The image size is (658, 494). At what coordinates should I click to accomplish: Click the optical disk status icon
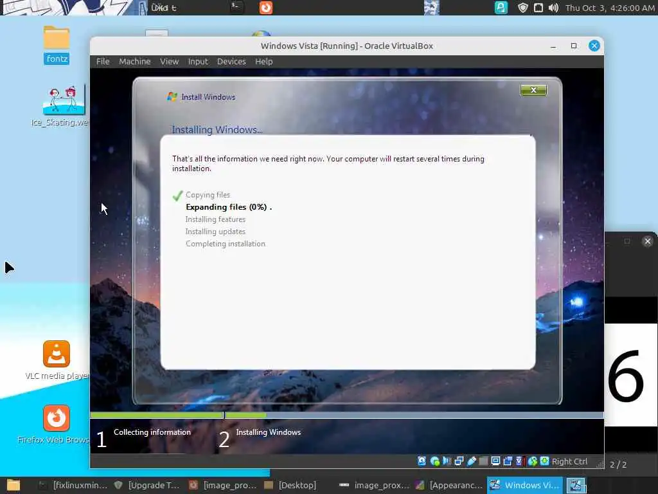(x=435, y=461)
